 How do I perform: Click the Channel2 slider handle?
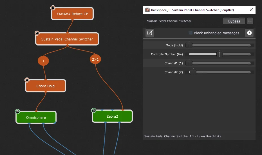point(193,72)
